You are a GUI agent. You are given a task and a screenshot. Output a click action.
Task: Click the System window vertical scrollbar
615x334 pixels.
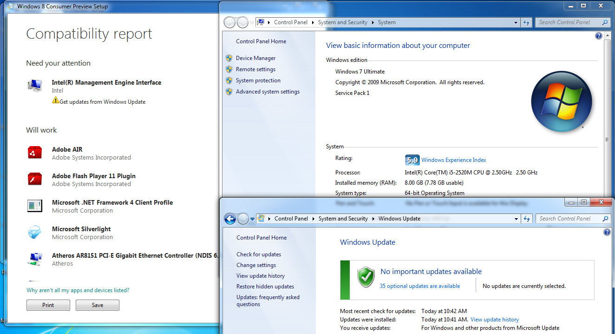pyautogui.click(x=606, y=140)
